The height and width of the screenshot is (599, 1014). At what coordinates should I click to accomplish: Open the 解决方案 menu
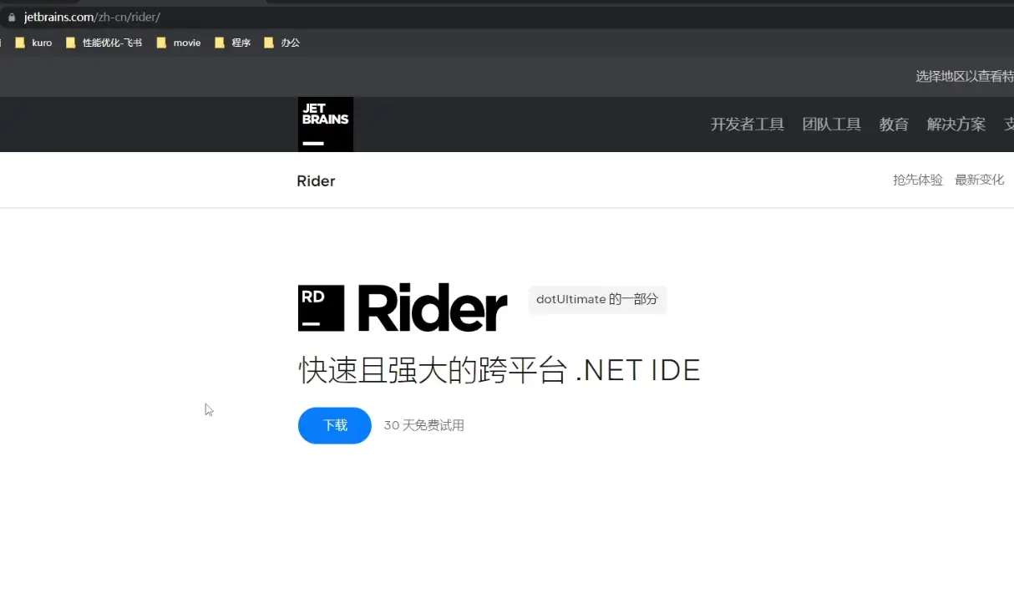956,124
